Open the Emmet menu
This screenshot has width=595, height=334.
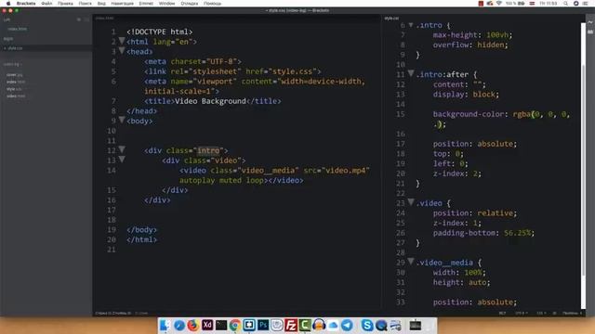click(x=146, y=4)
